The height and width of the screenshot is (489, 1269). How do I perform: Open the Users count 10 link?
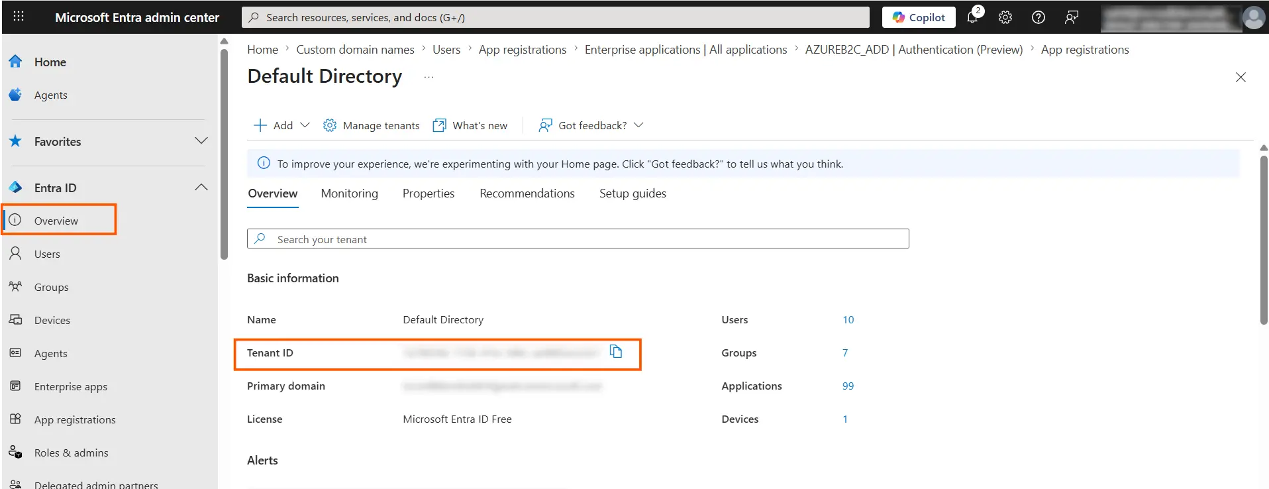click(848, 320)
